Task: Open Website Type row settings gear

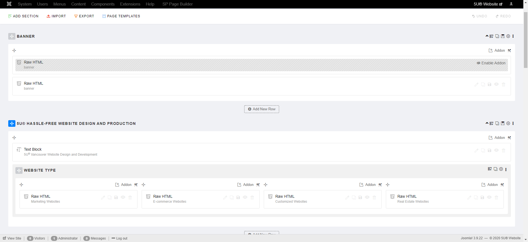Action: [x=501, y=169]
